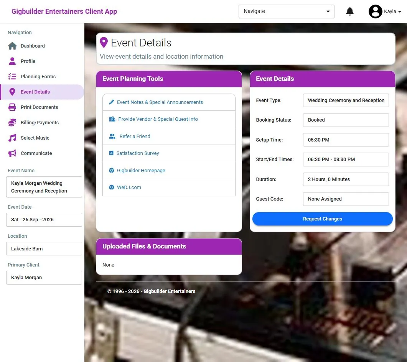Image resolution: width=407 pixels, height=362 pixels.
Task: Click the Select Music note icon
Action: 12,138
